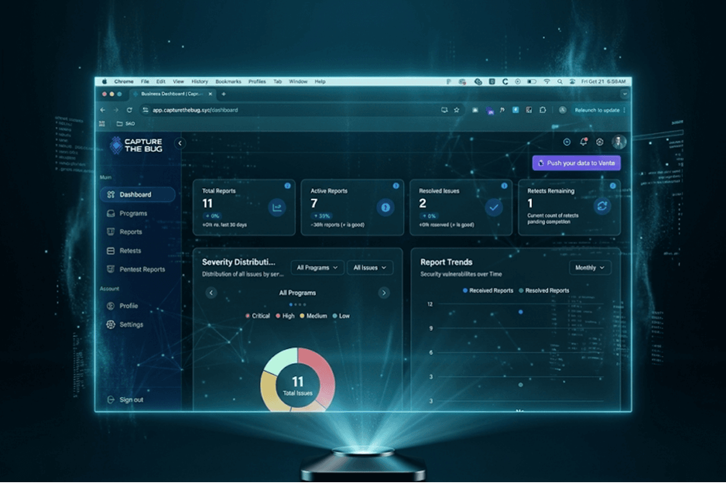
Task: Click Relaunch to update
Action: coord(596,110)
